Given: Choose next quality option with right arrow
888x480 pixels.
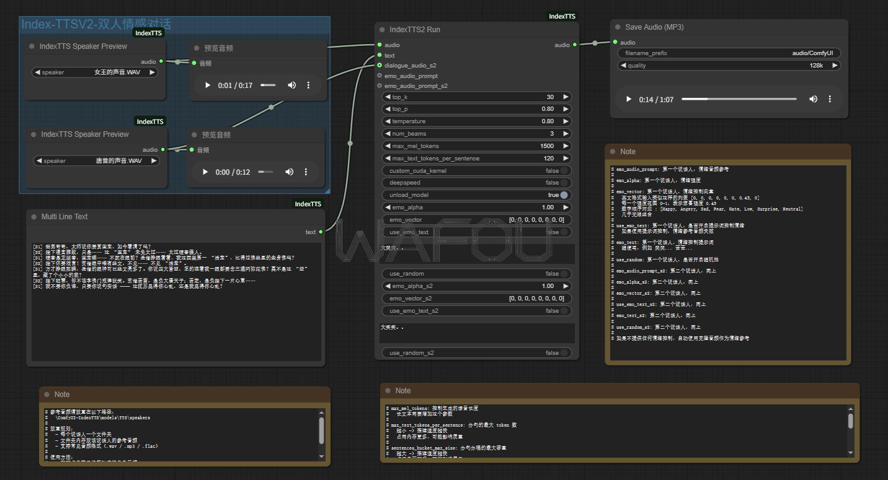Looking at the screenshot, I should 835,66.
